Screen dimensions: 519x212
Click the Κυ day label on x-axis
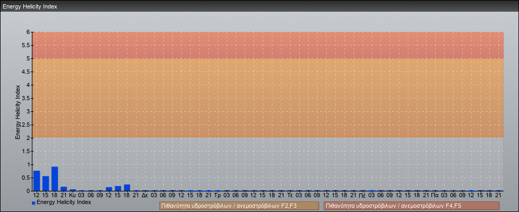(73, 196)
